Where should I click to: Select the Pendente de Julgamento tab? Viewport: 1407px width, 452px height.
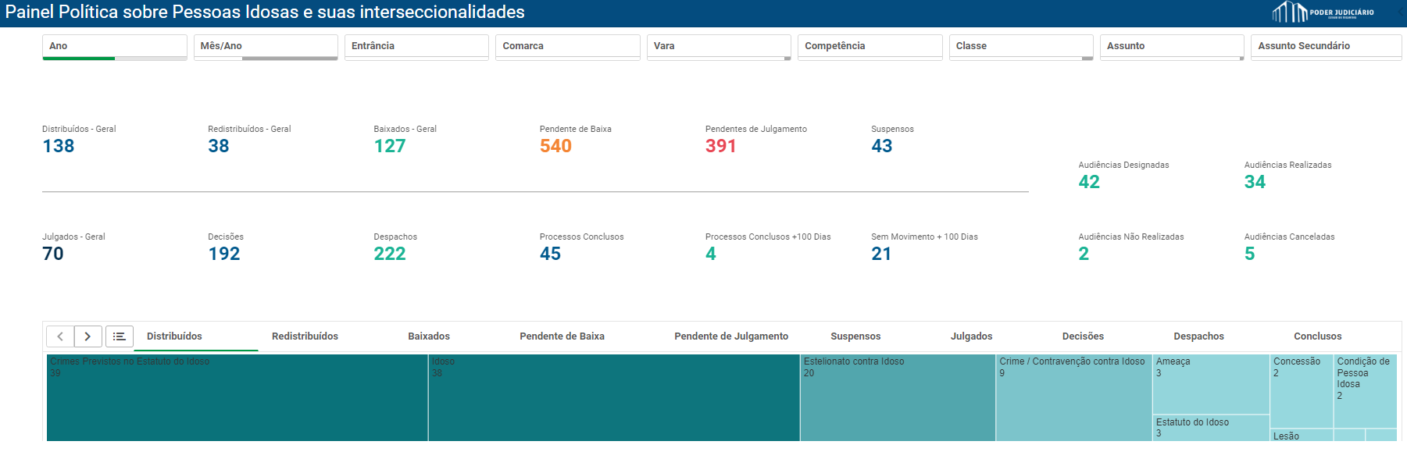pyautogui.click(x=730, y=336)
